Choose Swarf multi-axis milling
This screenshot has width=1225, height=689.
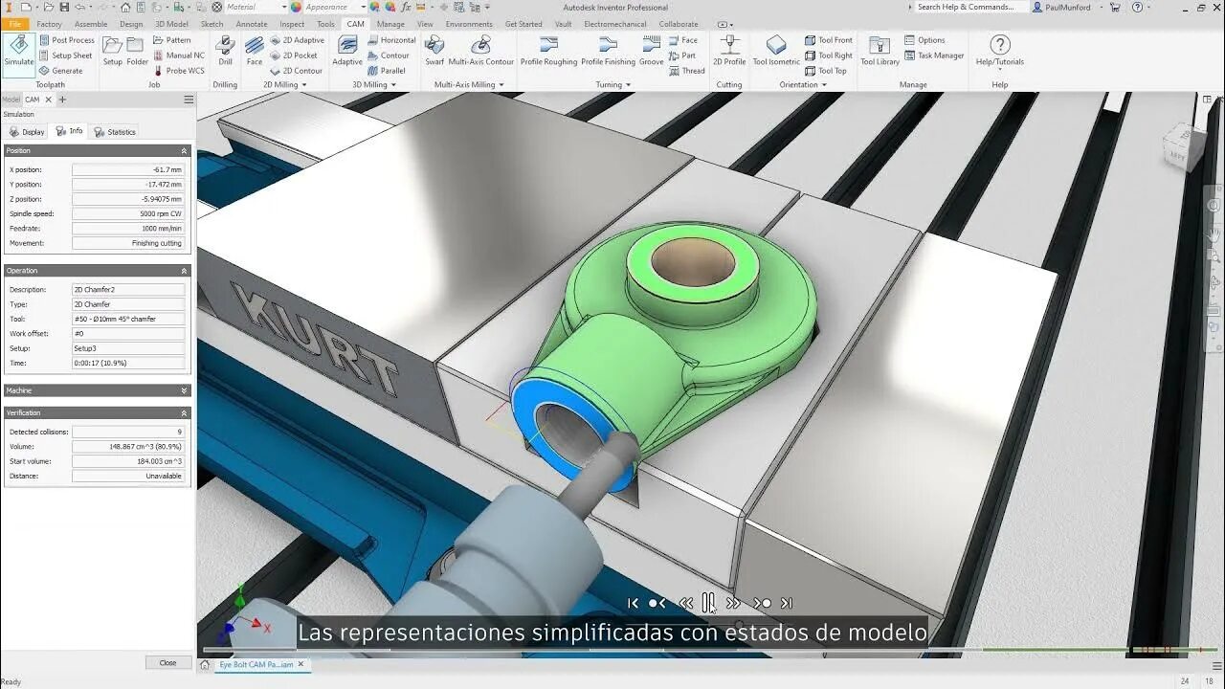[434, 51]
